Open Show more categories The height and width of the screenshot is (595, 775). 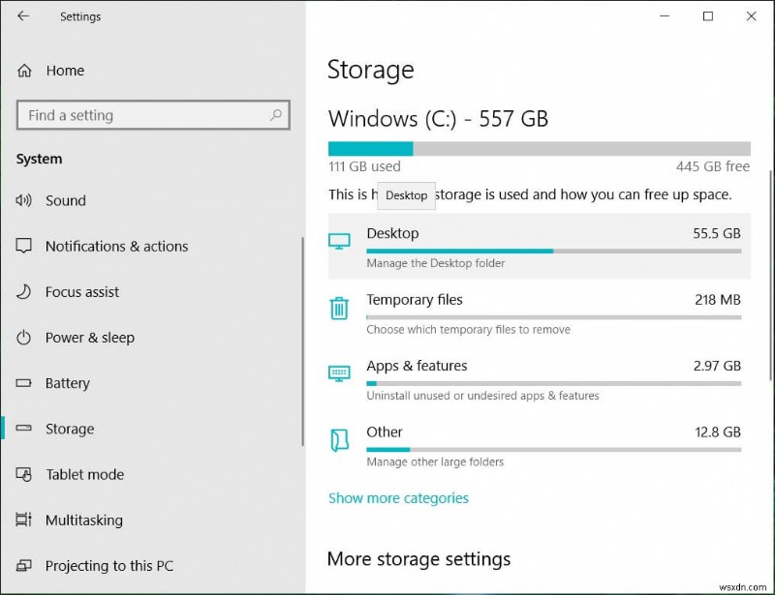point(398,497)
